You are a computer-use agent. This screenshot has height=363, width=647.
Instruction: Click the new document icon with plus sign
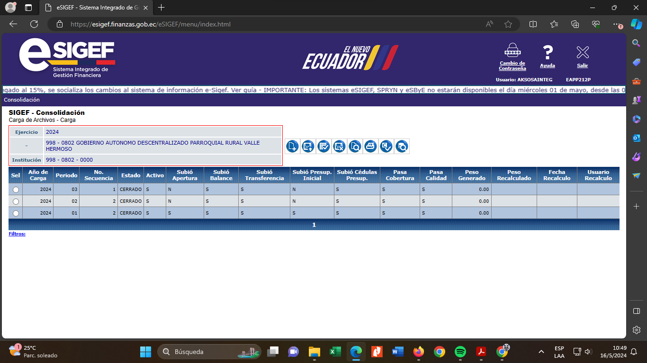point(292,147)
